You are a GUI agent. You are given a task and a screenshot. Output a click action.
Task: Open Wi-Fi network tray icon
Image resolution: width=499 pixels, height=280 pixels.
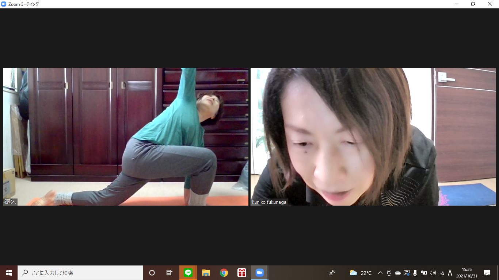442,273
